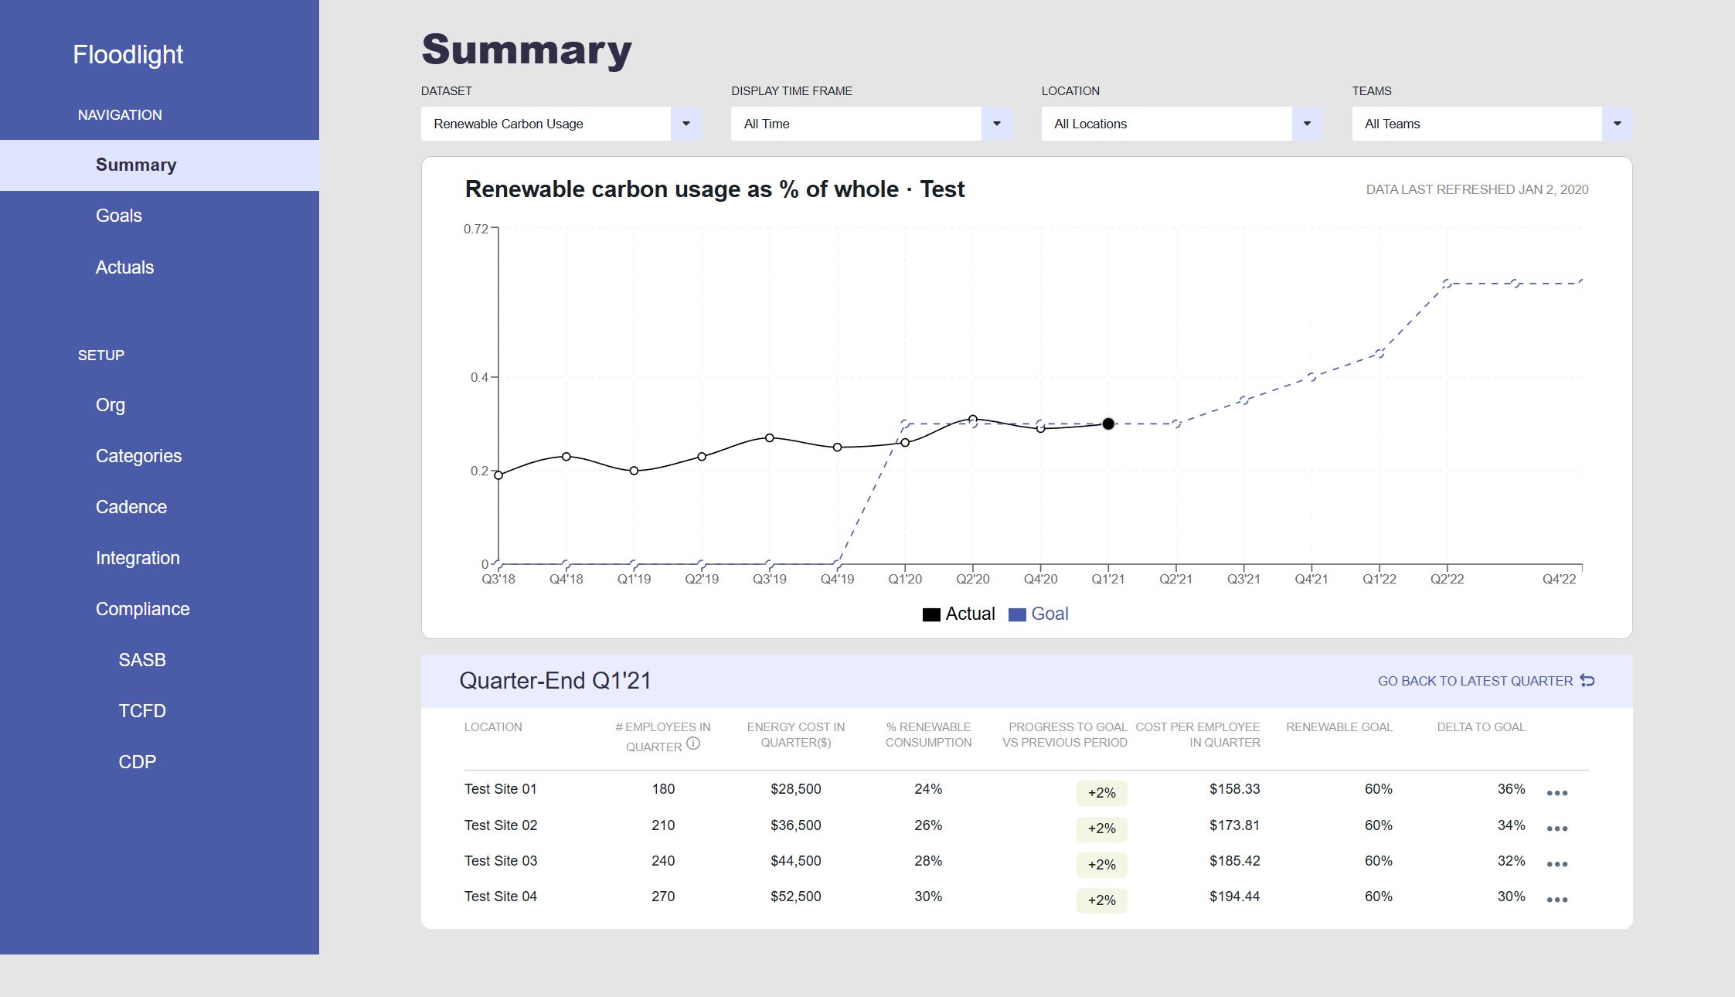Viewport: 1735px width, 997px height.
Task: Select the Actual data point at Q2'20
Action: click(973, 419)
